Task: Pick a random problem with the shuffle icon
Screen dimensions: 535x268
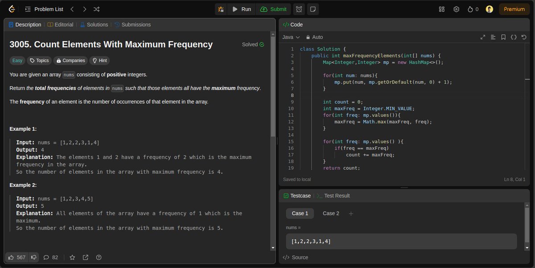Action: 96,9
